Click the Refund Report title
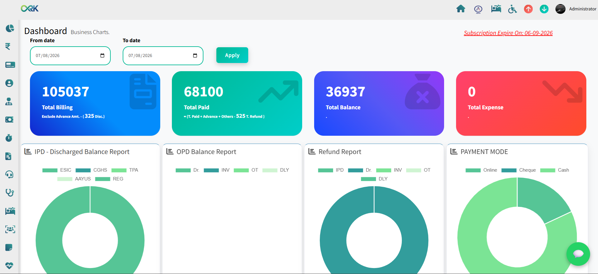The image size is (598, 274). (x=340, y=152)
